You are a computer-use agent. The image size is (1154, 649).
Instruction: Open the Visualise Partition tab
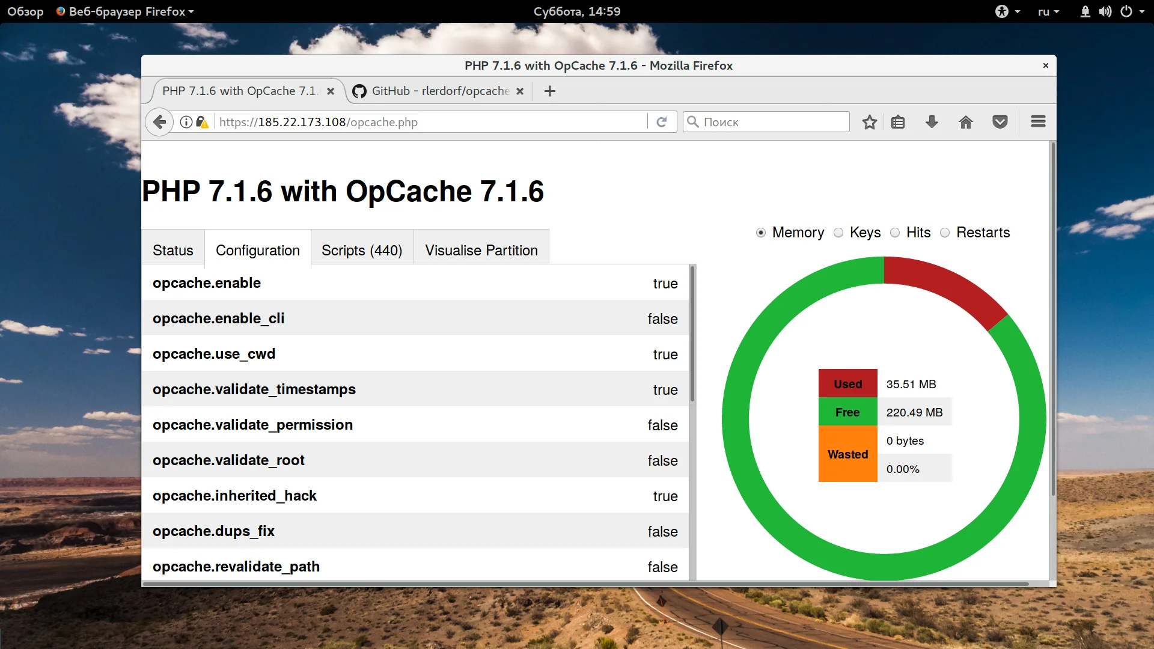pos(481,250)
